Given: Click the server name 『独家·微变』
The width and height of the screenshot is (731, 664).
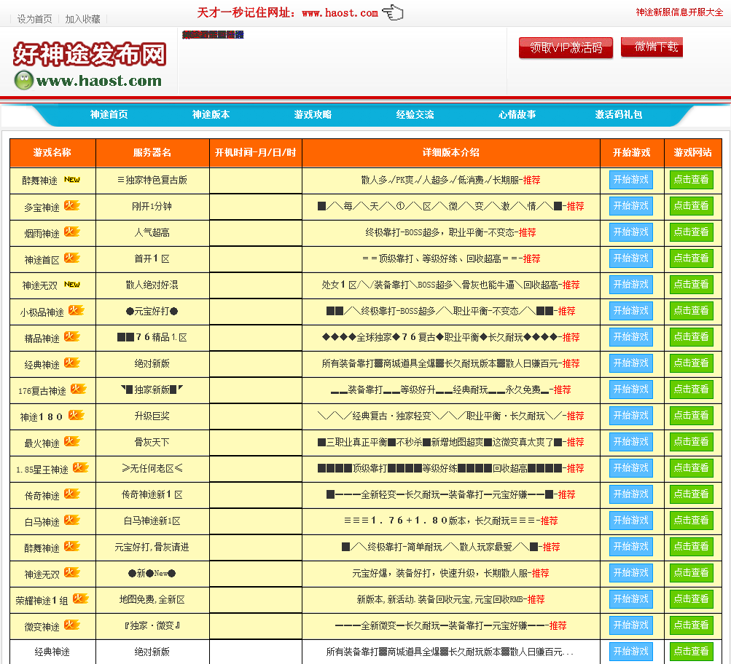Looking at the screenshot, I should [152, 625].
